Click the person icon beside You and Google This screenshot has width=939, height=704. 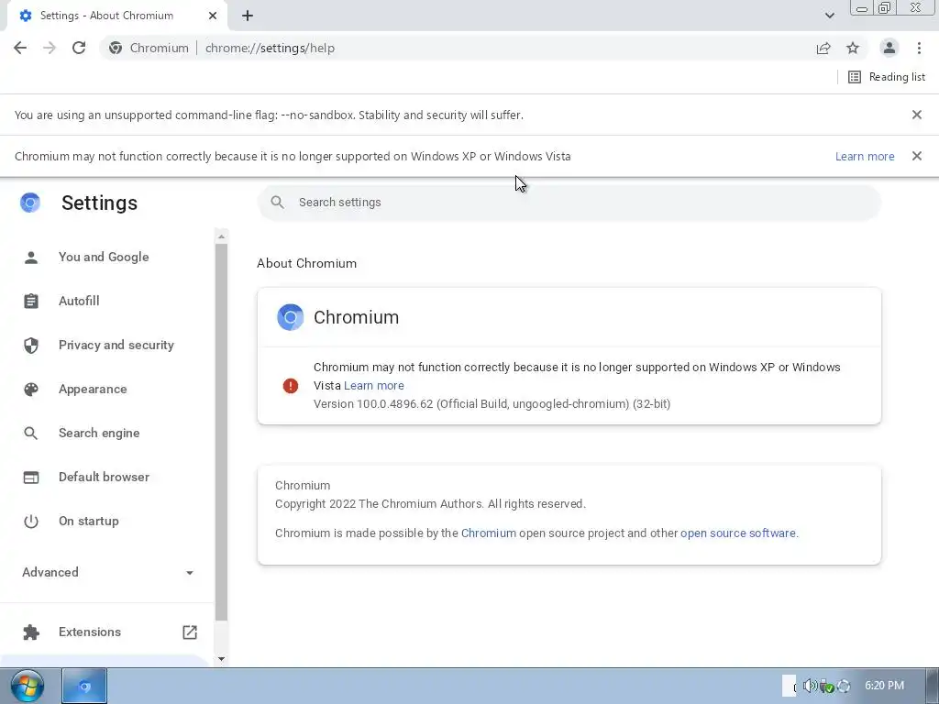click(x=30, y=258)
